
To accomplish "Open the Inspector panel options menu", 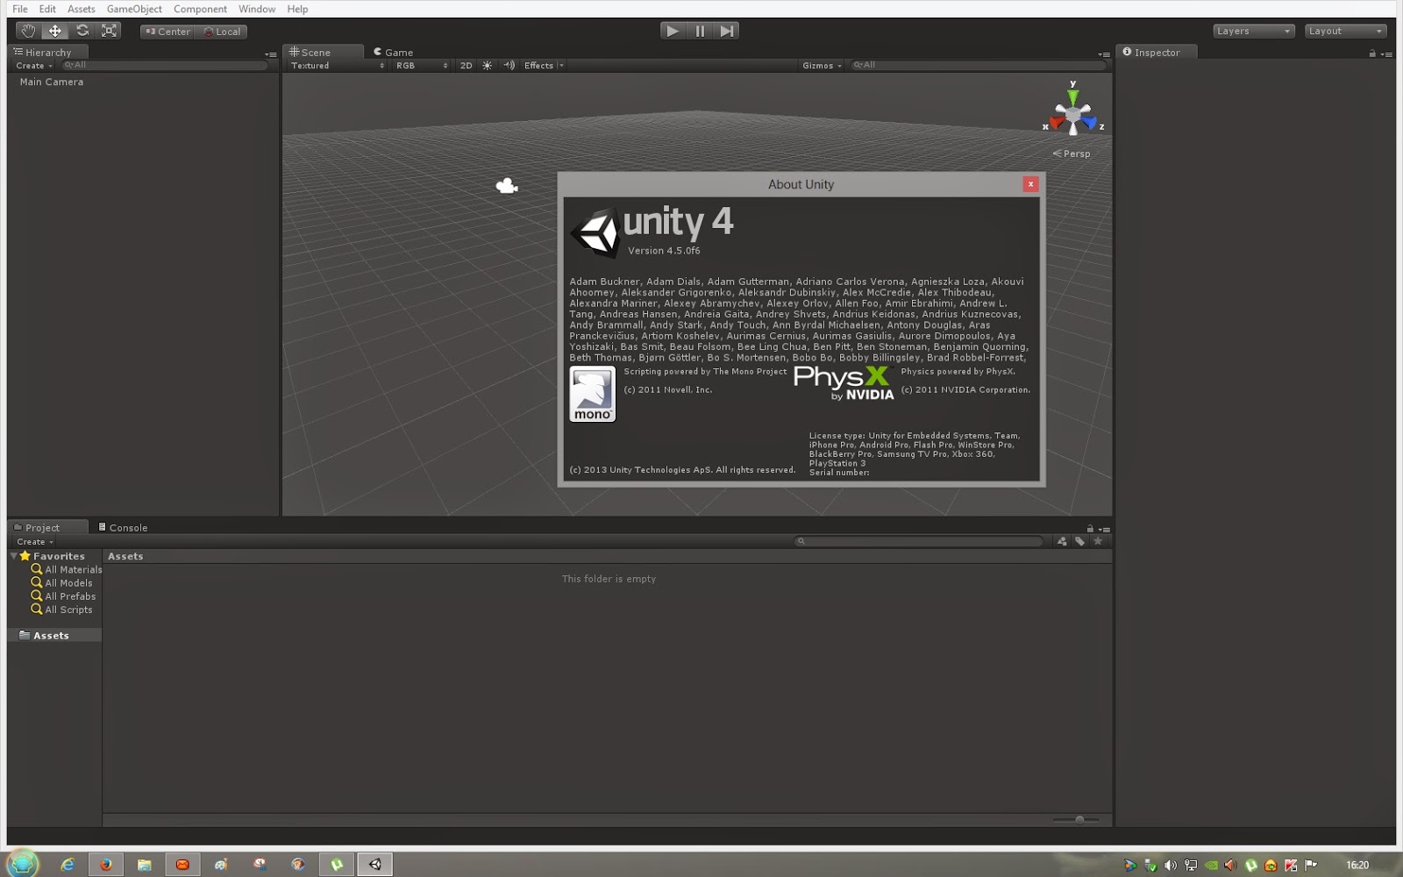I will coord(1386,54).
